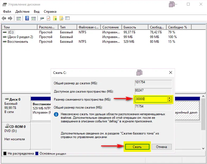The image size is (207, 164).
Task: Click the CD-ROM 0 DVD (D:) label
Action: click(x=16, y=136)
